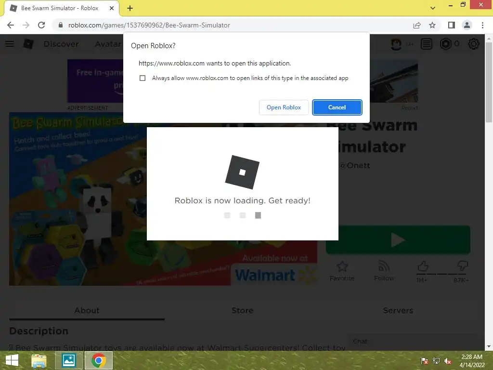Click the Open Roblox button
This screenshot has height=370, width=493.
click(x=284, y=107)
